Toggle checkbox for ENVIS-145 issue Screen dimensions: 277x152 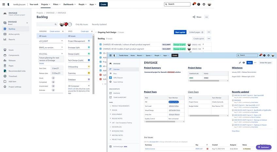click(101, 45)
